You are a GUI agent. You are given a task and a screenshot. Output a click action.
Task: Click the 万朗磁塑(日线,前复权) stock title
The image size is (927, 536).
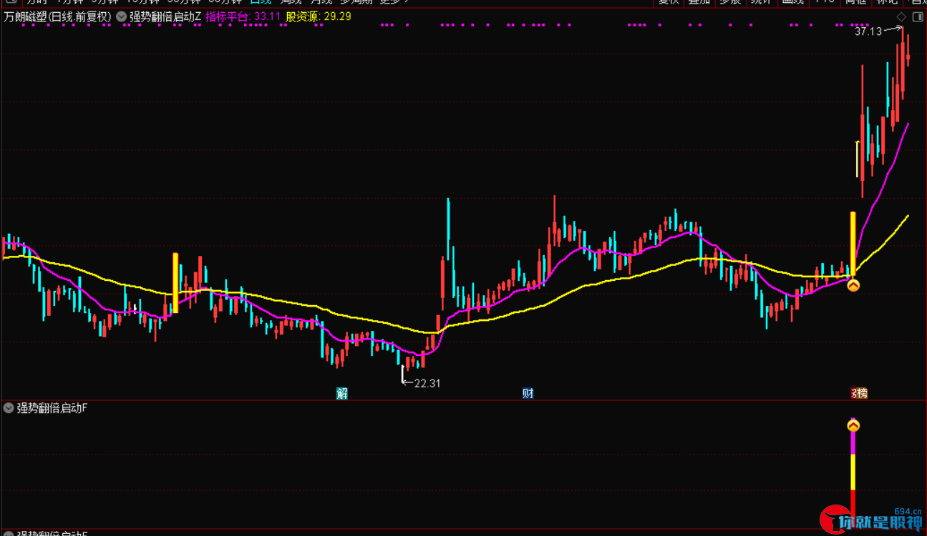click(57, 16)
